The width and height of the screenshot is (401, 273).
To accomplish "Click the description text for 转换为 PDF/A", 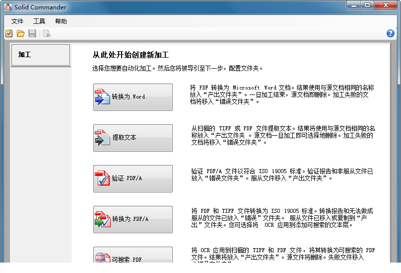I will click(282, 218).
